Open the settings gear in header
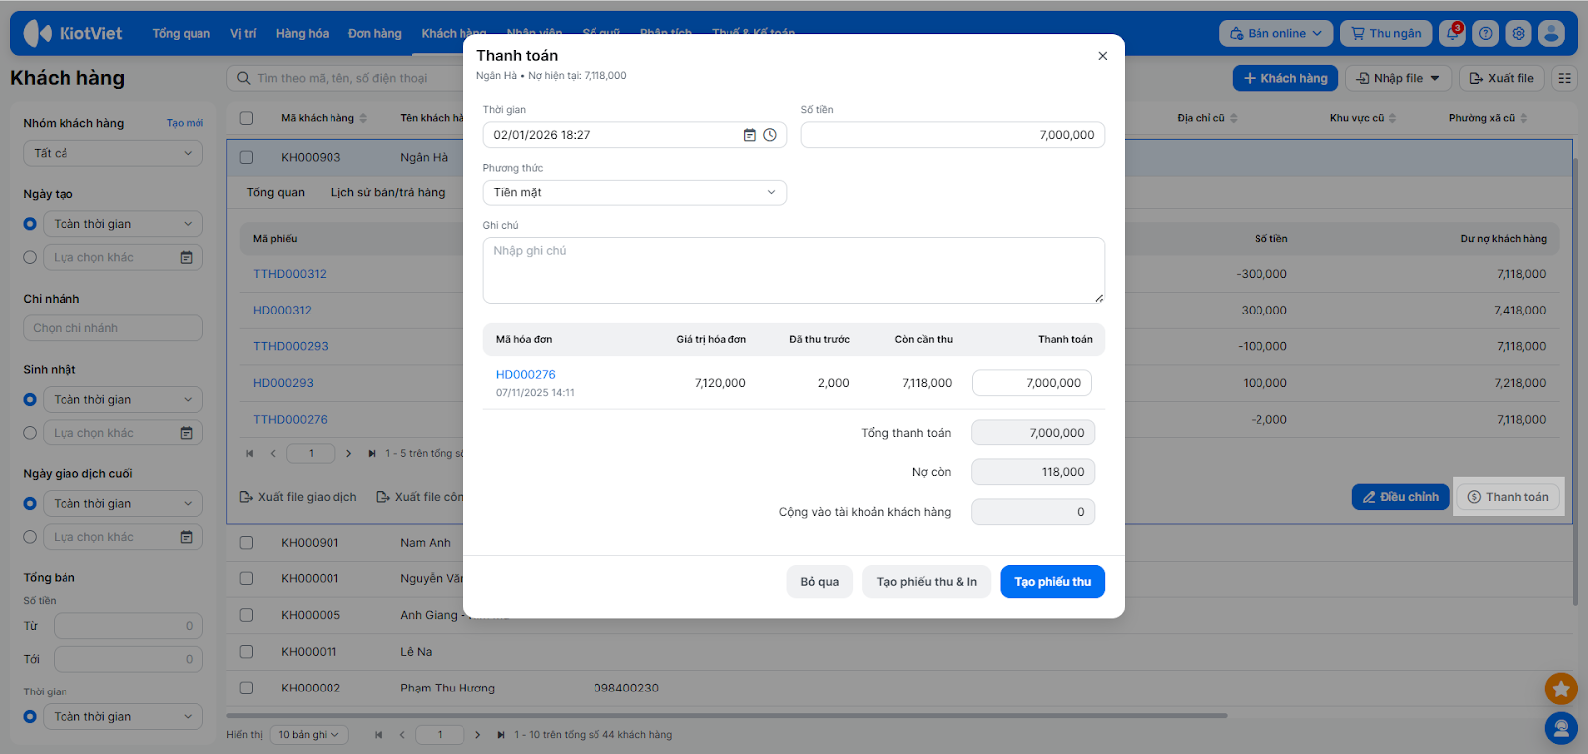1588x754 pixels. coord(1519,33)
